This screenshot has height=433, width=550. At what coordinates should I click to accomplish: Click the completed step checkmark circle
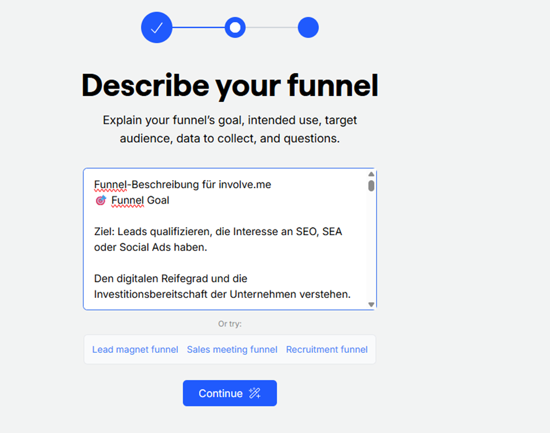point(156,28)
